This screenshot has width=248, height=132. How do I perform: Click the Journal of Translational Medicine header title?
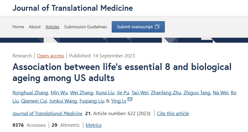(73, 8)
